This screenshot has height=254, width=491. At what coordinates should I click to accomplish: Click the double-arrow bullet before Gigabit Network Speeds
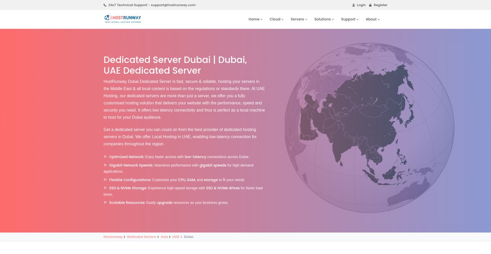(x=105, y=165)
